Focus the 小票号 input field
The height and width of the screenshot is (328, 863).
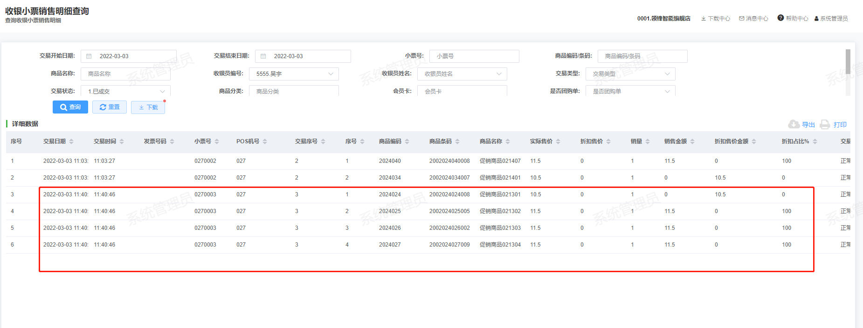(x=474, y=56)
